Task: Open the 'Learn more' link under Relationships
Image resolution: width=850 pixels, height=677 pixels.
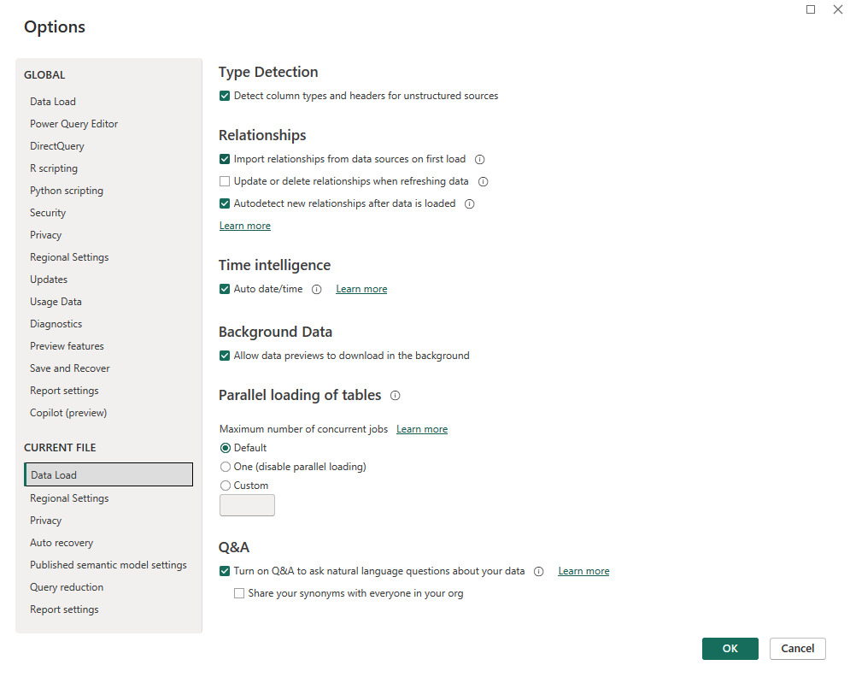Action: point(244,225)
